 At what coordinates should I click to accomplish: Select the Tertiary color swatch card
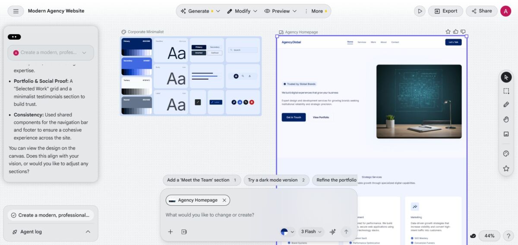(136, 86)
